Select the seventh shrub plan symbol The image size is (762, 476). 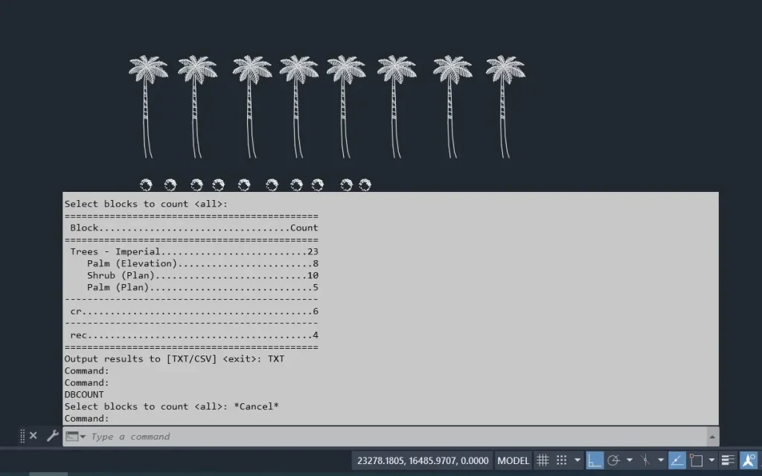296,184
